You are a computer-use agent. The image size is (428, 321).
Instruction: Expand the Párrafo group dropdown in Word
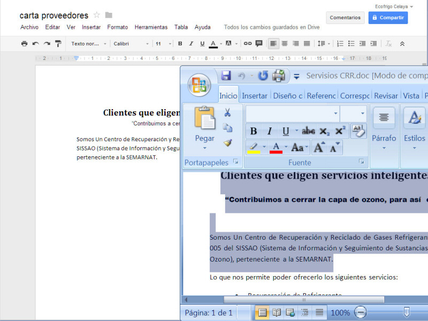pos(384,148)
